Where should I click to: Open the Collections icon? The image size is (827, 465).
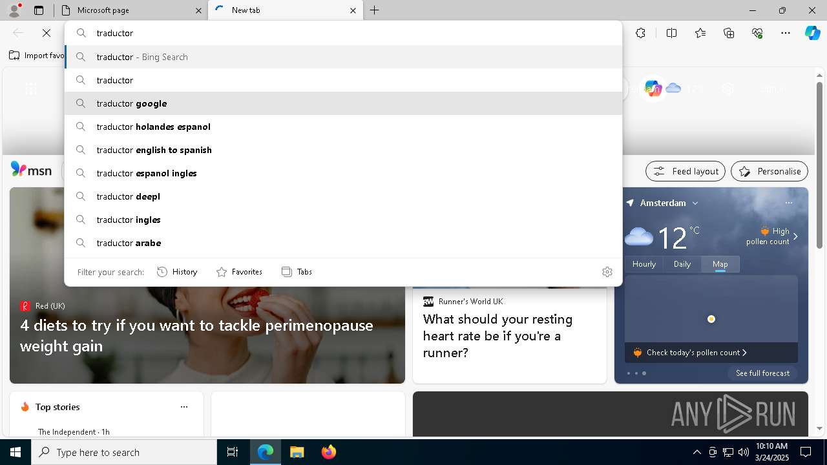729,33
